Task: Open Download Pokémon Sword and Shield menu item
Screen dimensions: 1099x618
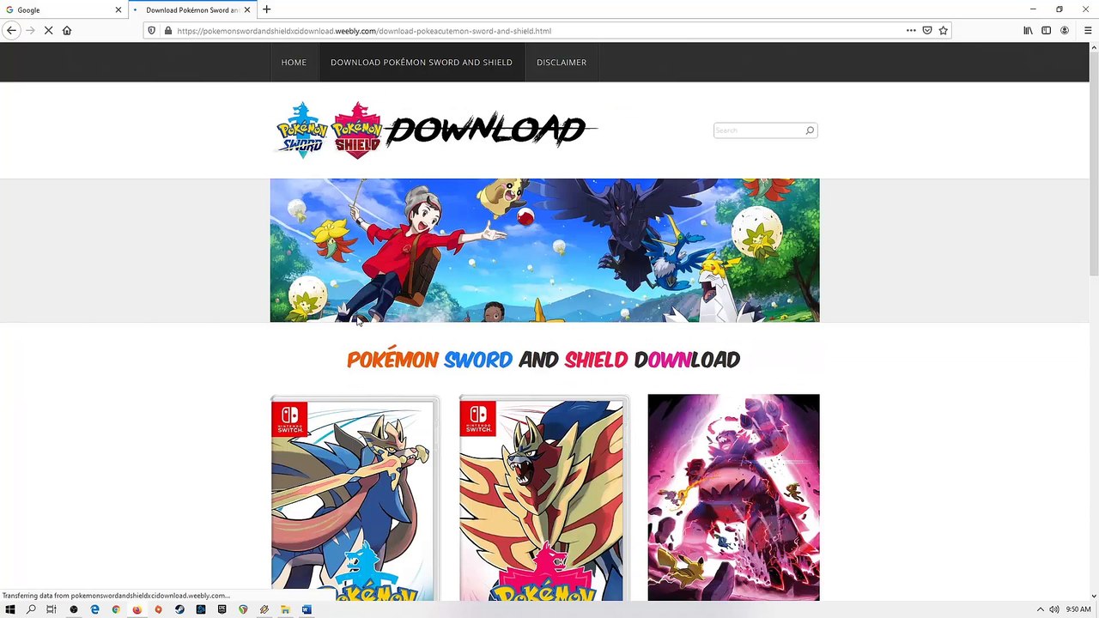Action: tap(422, 63)
